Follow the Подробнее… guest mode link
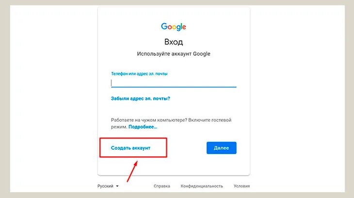 point(143,127)
